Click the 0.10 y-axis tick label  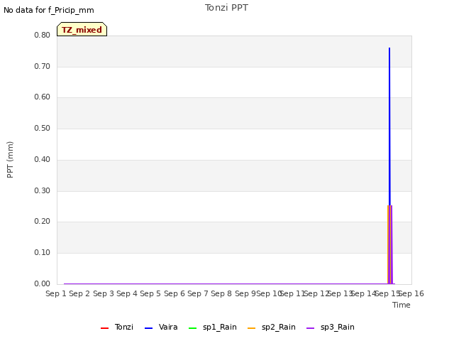[x=43, y=253]
